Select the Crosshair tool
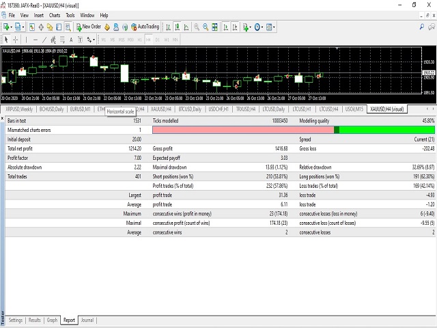 [x=16, y=39]
